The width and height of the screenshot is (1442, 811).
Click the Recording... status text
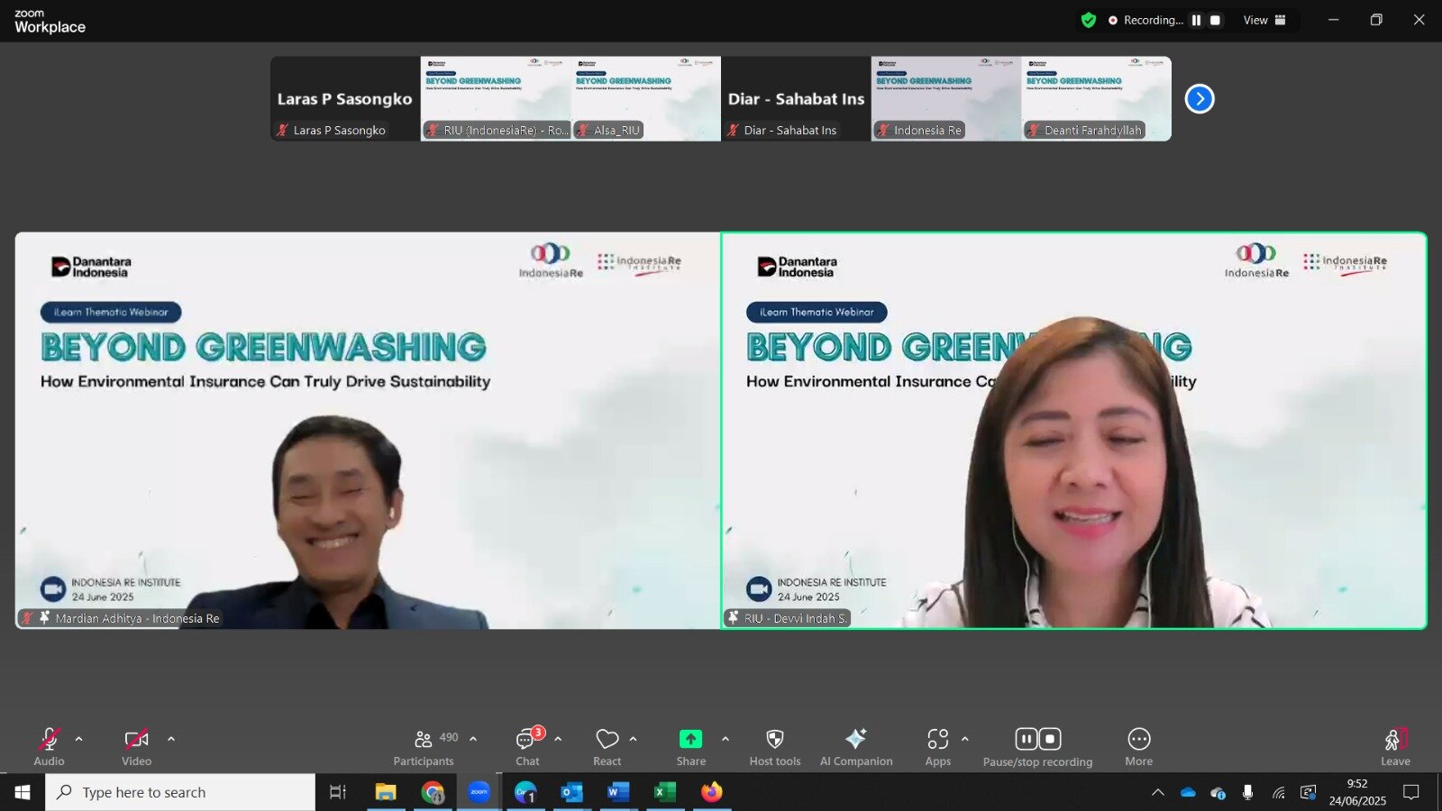click(1153, 20)
